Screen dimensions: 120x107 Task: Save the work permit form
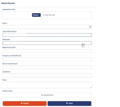tap(69, 103)
